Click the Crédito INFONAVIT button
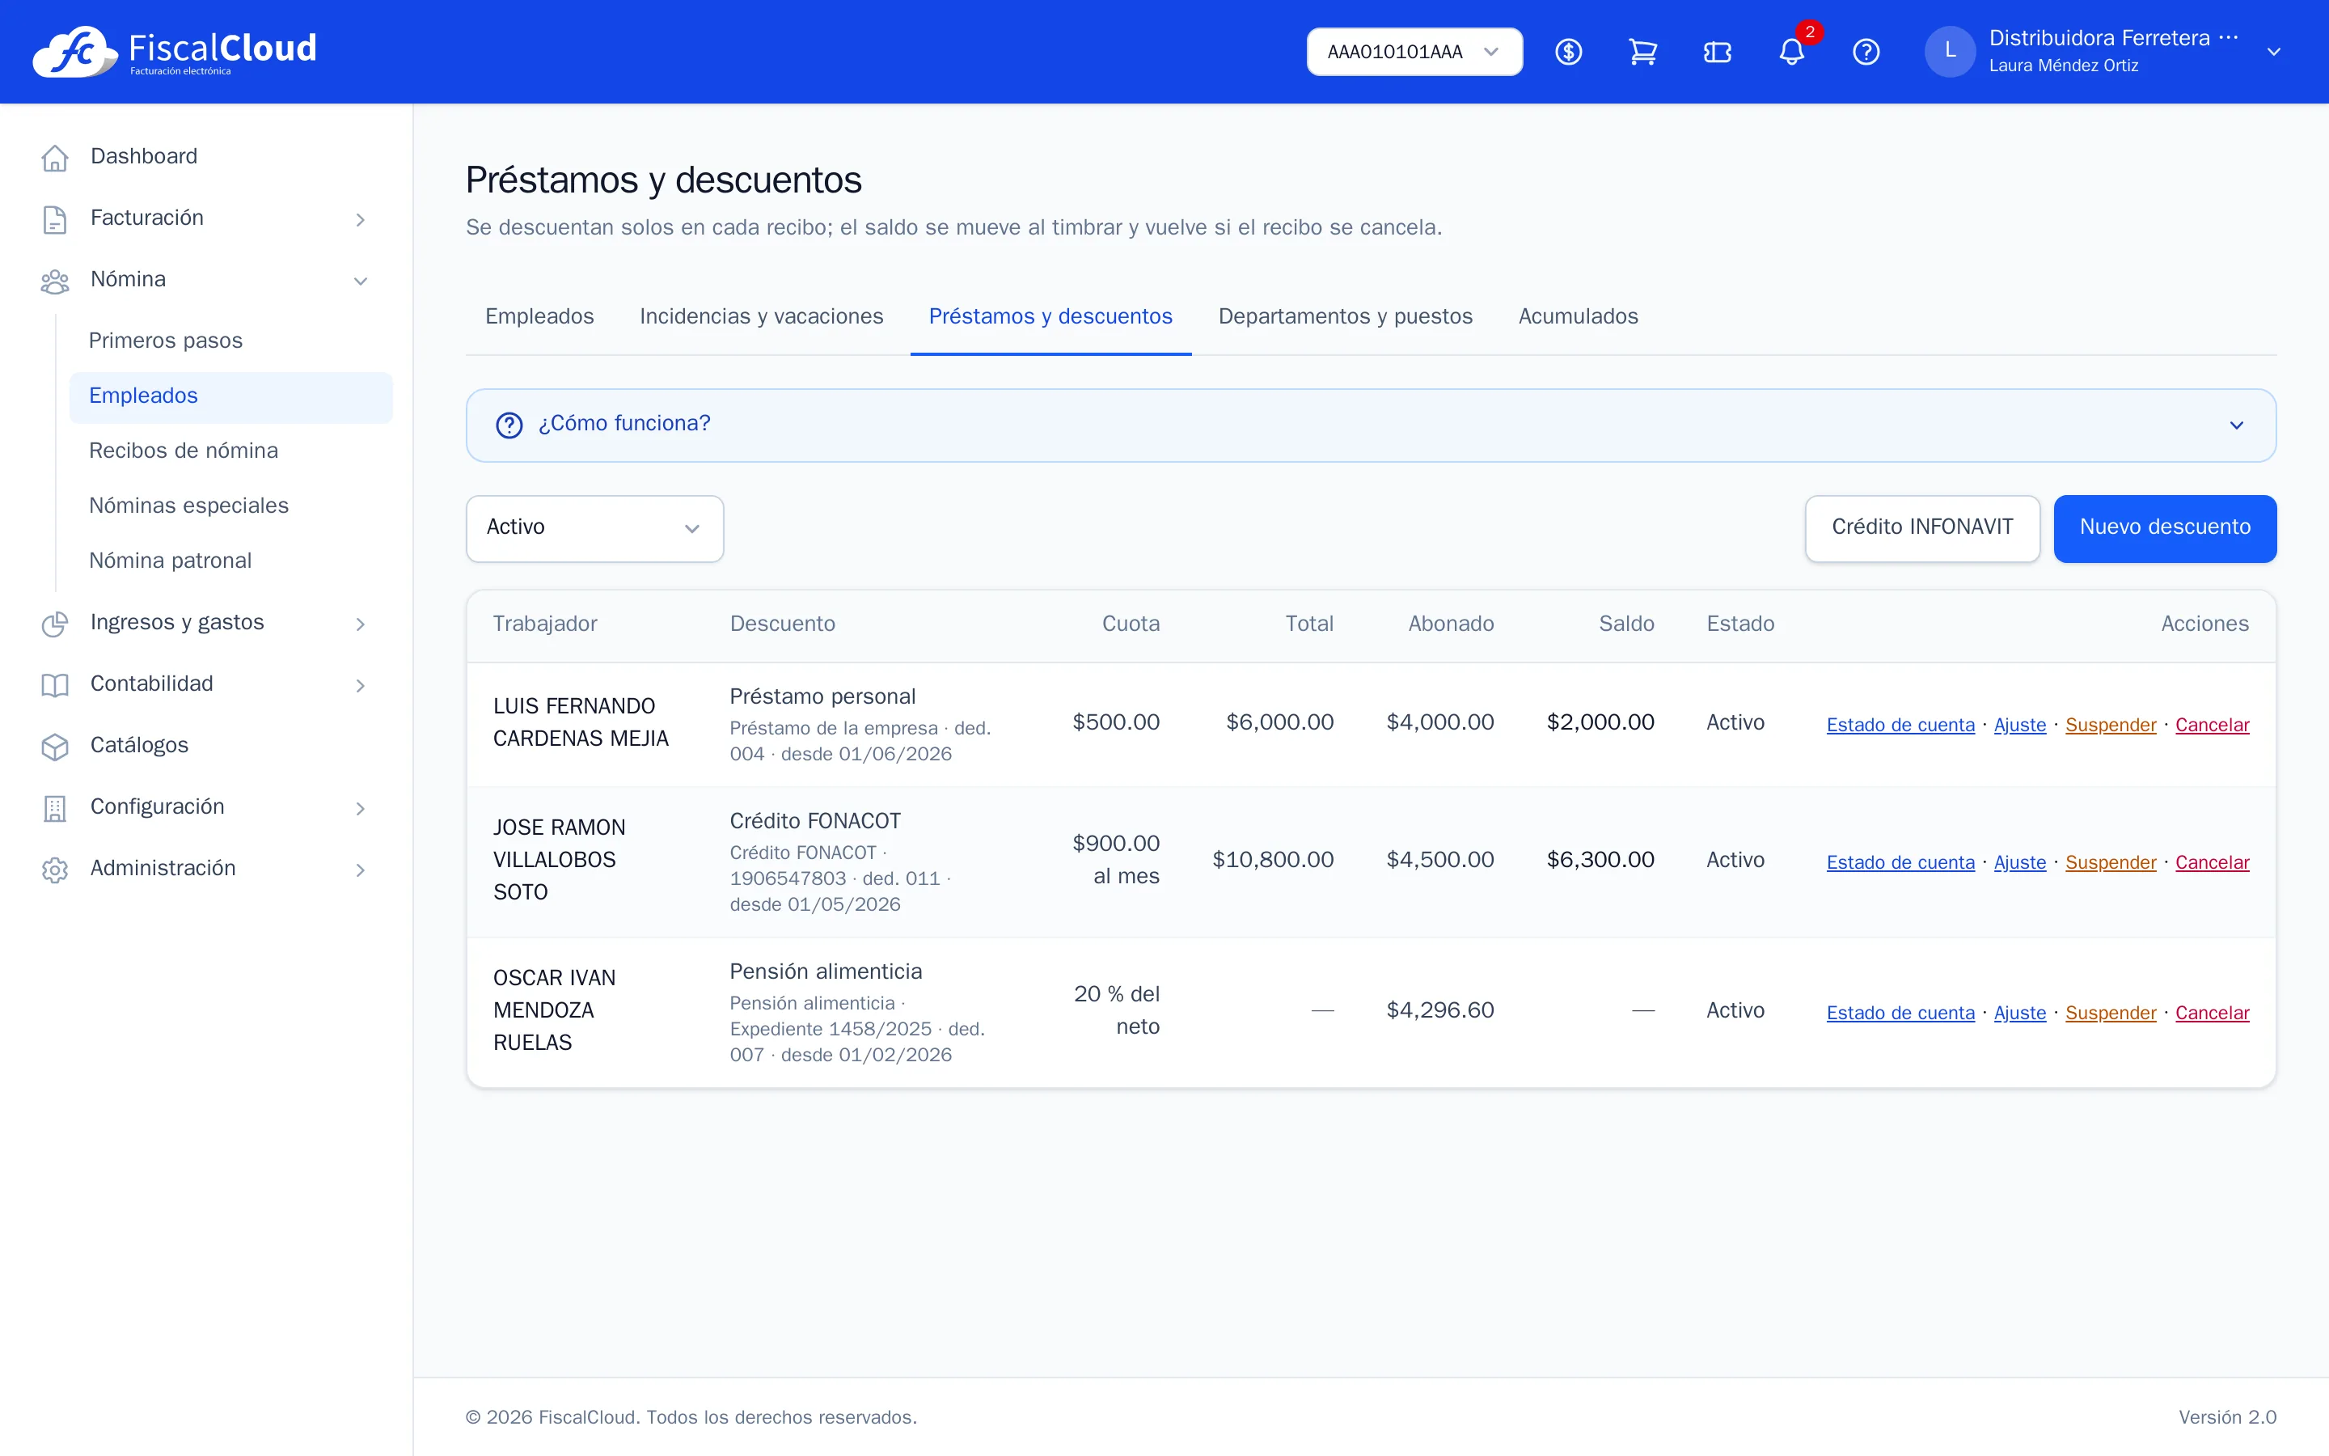Viewport: 2329px width, 1456px height. point(1922,527)
